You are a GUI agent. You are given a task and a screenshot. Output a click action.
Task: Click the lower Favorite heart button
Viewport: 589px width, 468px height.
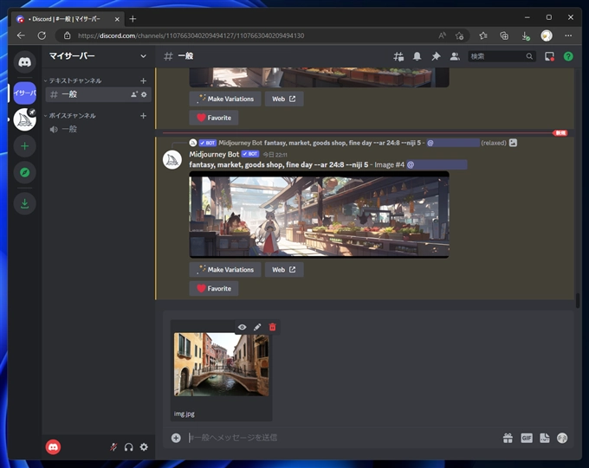214,289
